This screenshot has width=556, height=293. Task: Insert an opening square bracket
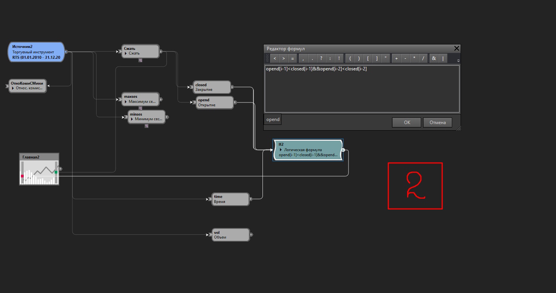pos(368,58)
